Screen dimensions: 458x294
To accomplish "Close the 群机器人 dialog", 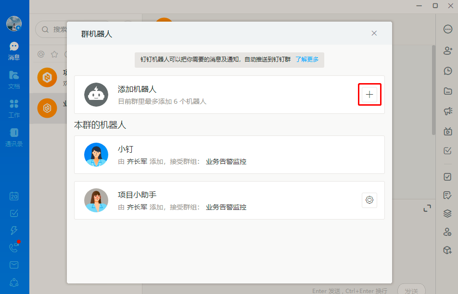I will (374, 33).
